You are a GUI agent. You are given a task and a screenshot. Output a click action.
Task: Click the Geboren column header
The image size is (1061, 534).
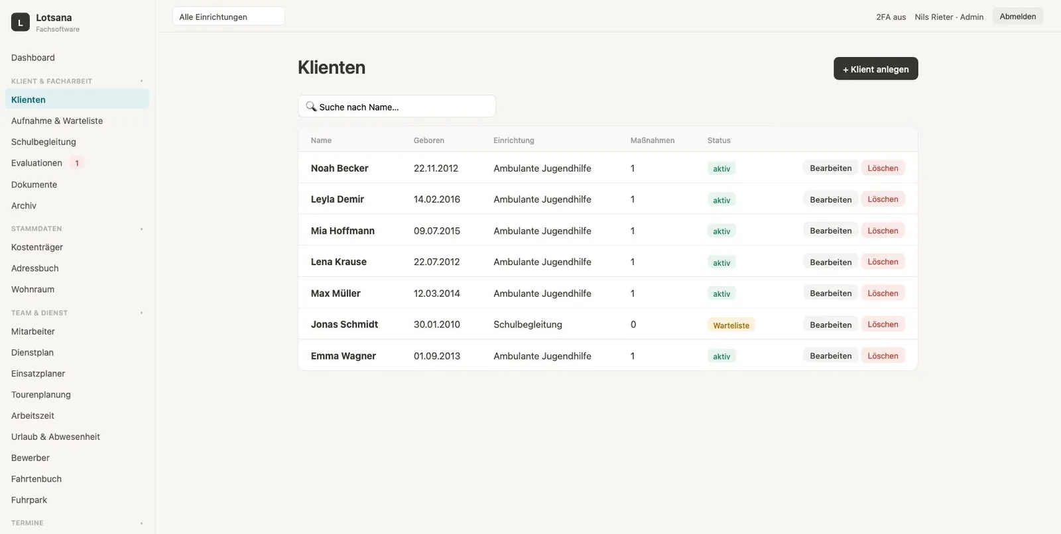coord(429,140)
